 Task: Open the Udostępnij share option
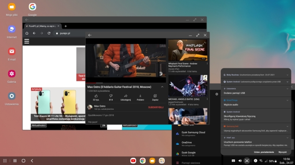click(x=125, y=97)
